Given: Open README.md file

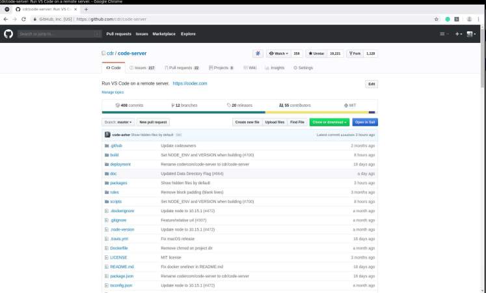Looking at the screenshot, I should tap(122, 267).
